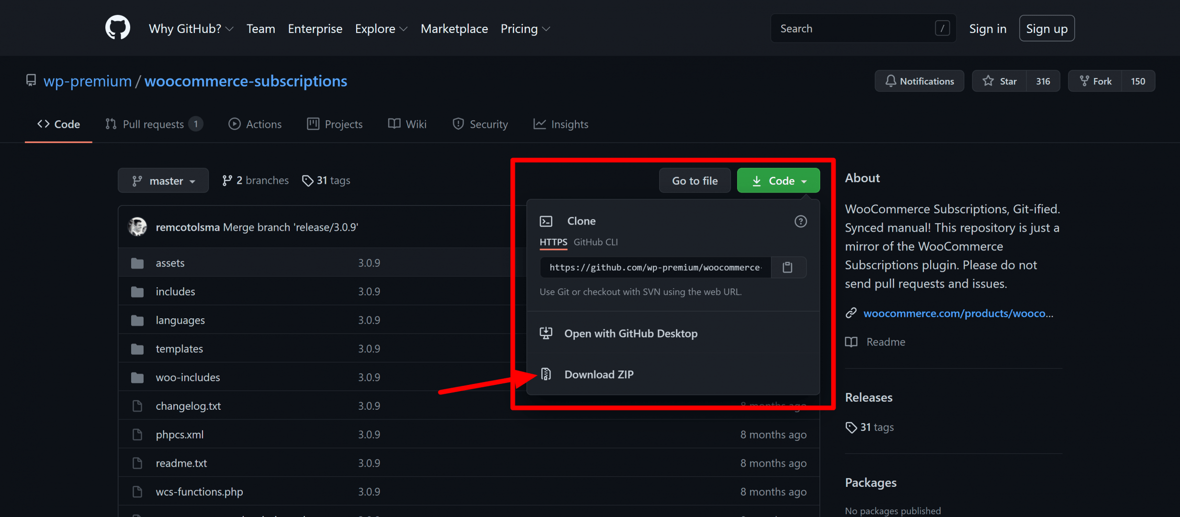Open the Team nav link
This screenshot has height=517, width=1180.
point(261,29)
